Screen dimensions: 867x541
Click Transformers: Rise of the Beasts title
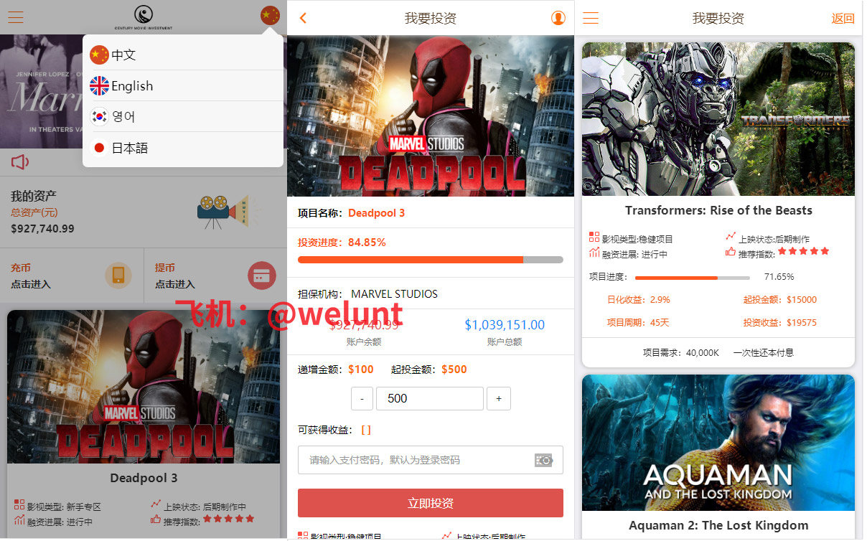tap(718, 211)
